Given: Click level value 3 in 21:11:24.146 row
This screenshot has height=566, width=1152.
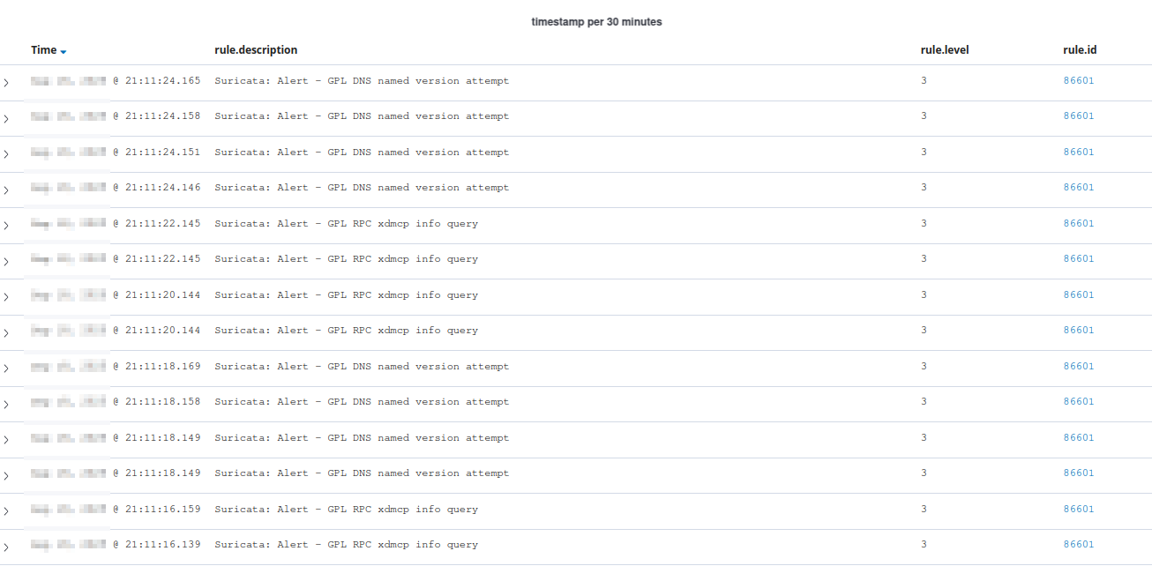Looking at the screenshot, I should coord(924,188).
